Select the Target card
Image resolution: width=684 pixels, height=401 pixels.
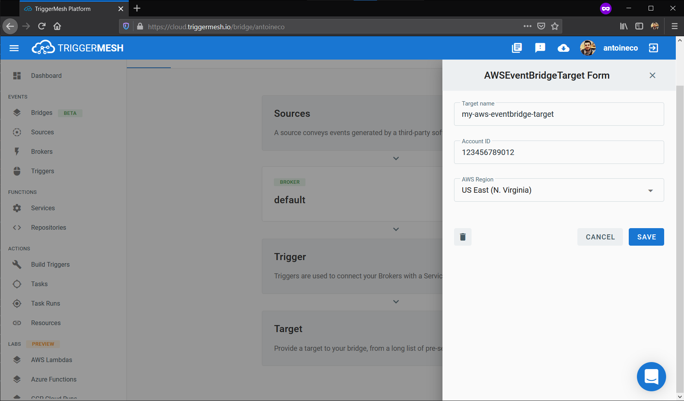click(x=352, y=338)
